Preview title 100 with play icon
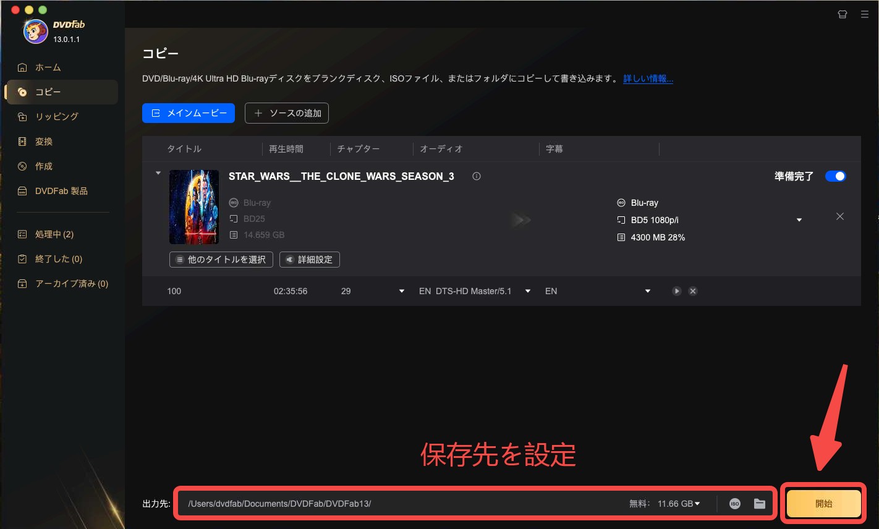The image size is (879, 529). pos(677,291)
